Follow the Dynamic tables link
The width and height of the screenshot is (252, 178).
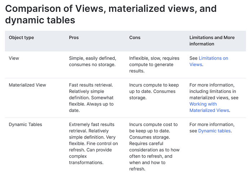[215, 131]
